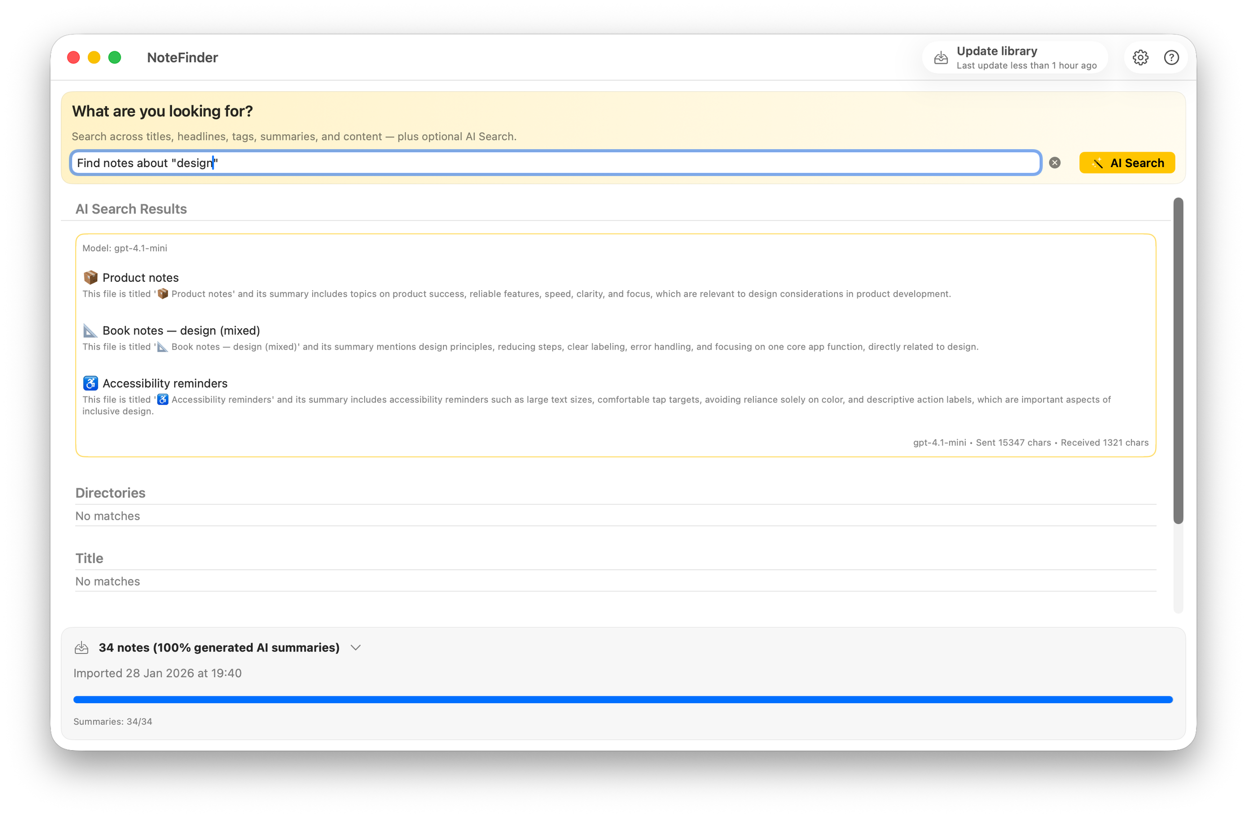Open the help question mark icon
The image size is (1247, 817).
pos(1171,58)
